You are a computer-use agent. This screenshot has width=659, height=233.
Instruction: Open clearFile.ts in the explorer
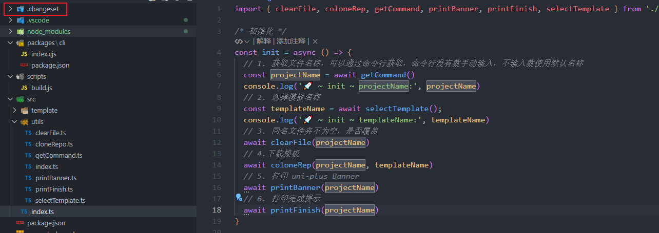point(50,133)
